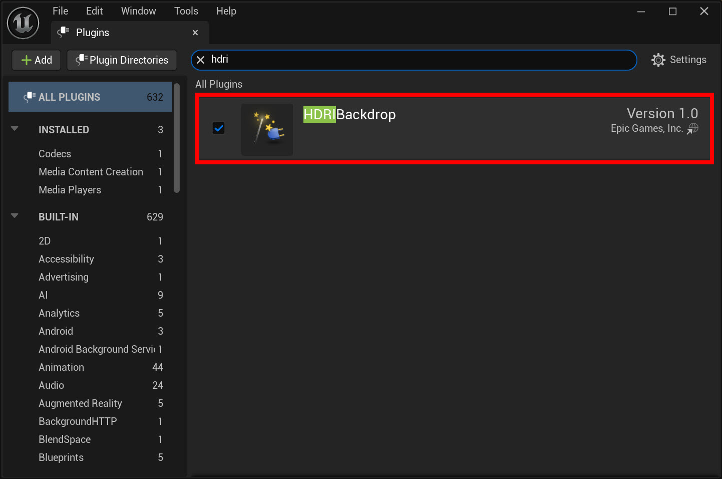Open the Edit menu

pyautogui.click(x=94, y=11)
